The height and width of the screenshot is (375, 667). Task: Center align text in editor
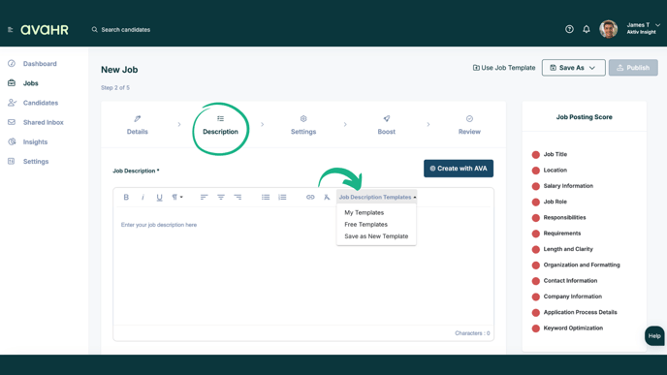[x=221, y=198]
